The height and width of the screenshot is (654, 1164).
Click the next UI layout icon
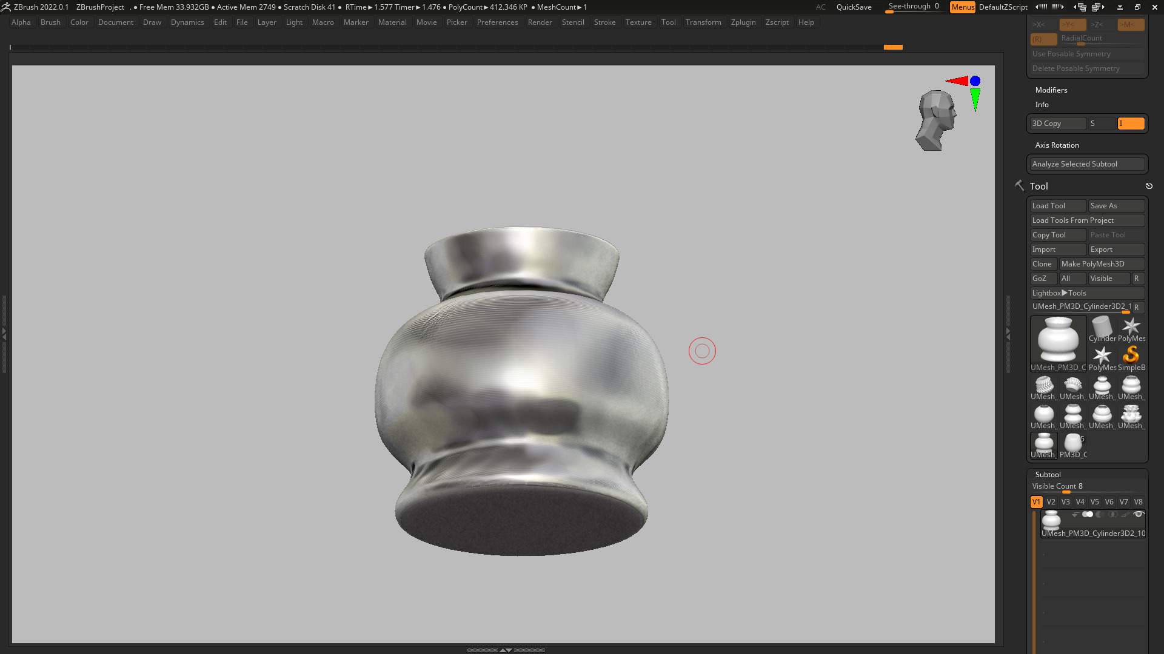click(x=1098, y=7)
